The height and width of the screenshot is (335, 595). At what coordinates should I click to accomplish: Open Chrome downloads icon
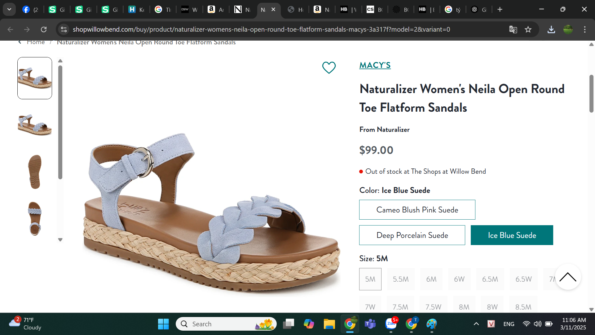coord(551,29)
